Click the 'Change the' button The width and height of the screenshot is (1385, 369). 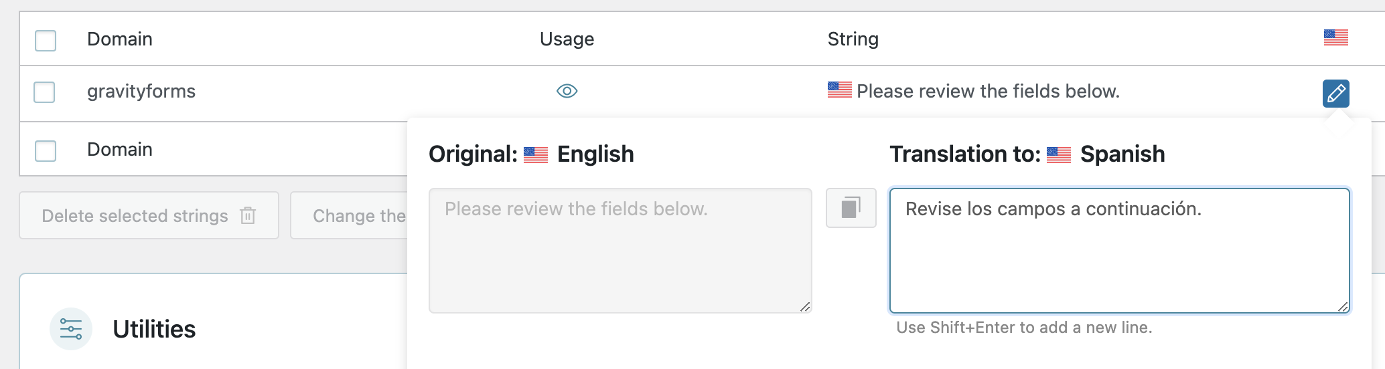(349, 215)
